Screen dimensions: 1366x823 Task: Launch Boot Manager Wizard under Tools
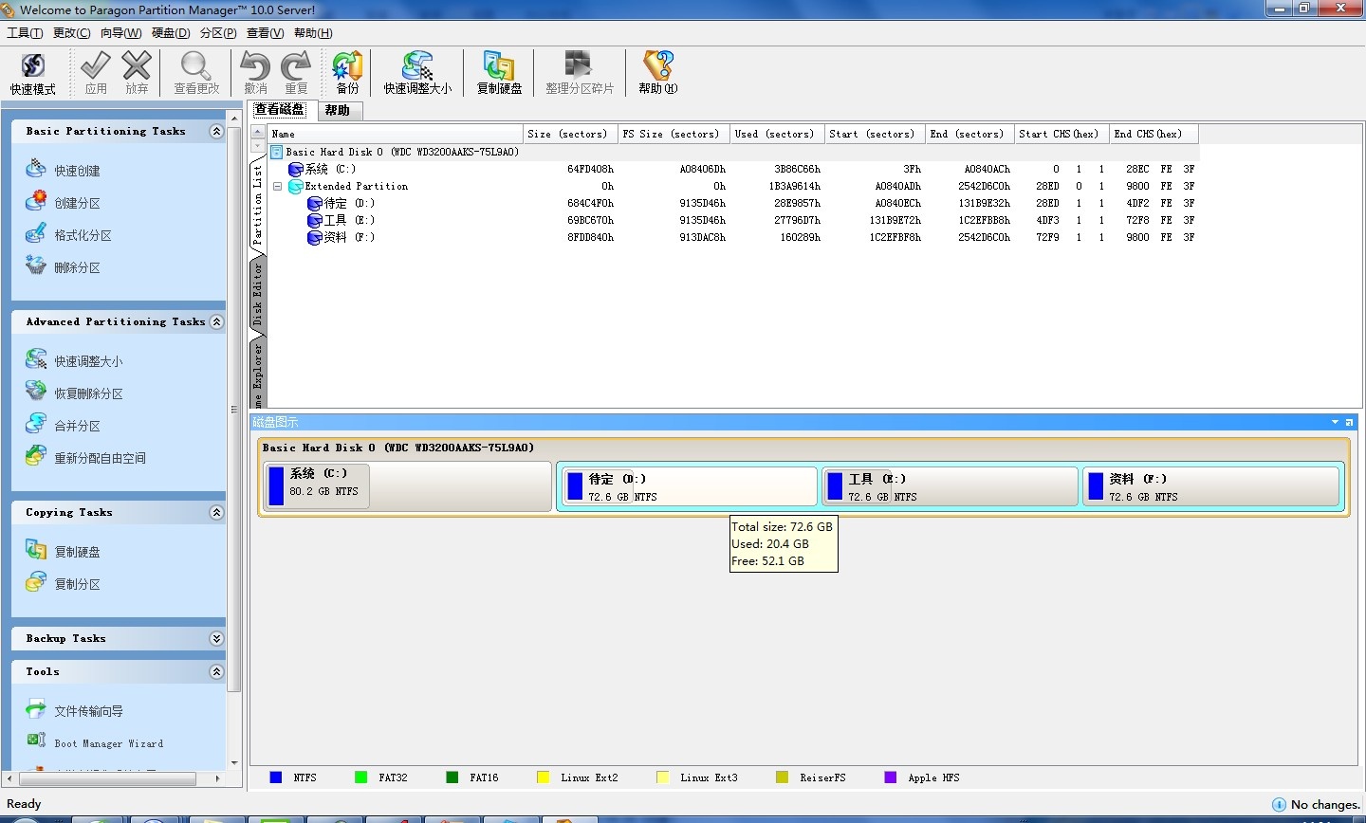108,743
